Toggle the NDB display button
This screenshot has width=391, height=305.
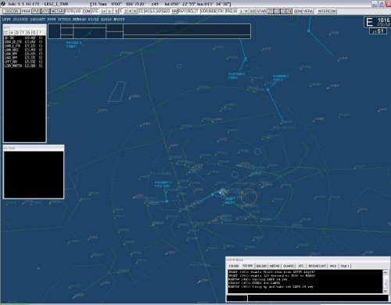point(213,11)
